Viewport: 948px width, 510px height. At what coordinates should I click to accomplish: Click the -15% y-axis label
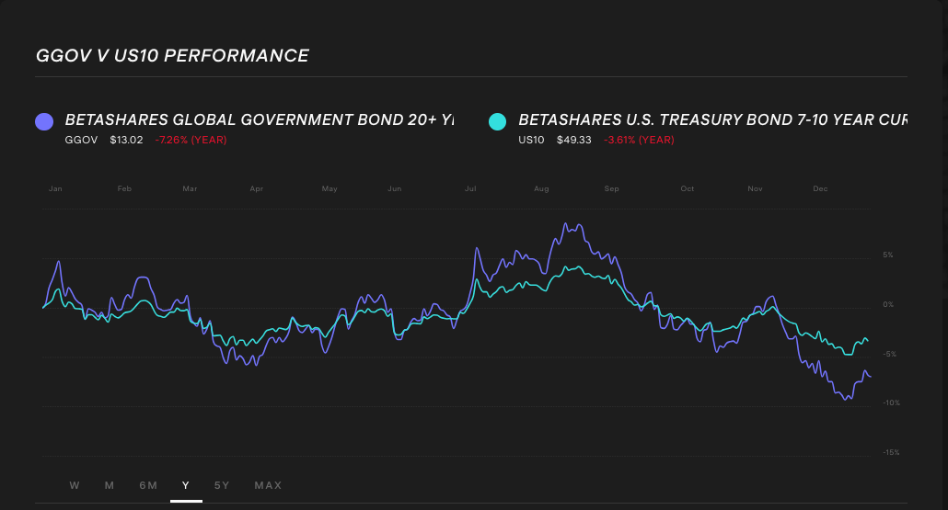891,453
